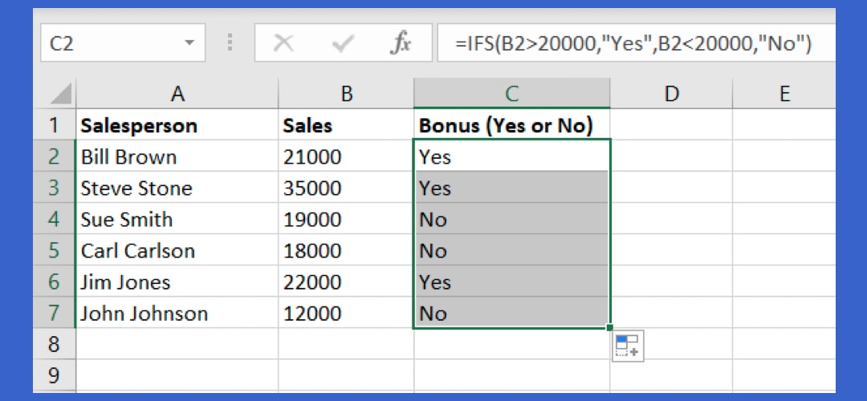The image size is (867, 401).
Task: Select column E header
Action: [784, 94]
